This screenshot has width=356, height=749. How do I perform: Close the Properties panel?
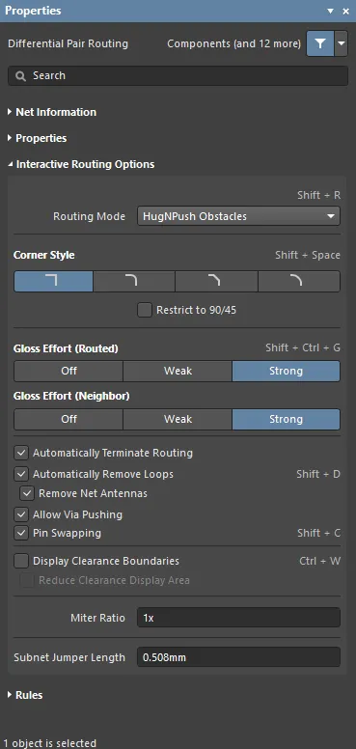point(346,11)
